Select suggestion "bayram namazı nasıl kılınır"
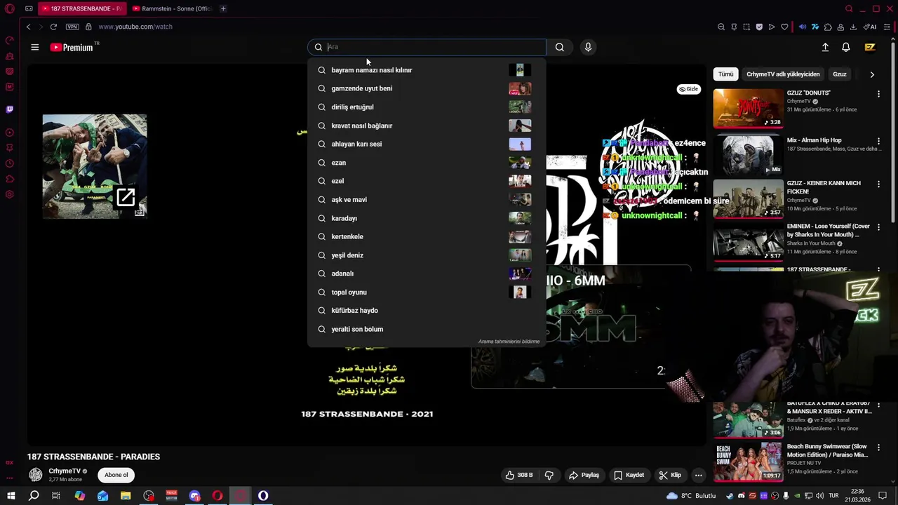The image size is (898, 505). point(426,70)
